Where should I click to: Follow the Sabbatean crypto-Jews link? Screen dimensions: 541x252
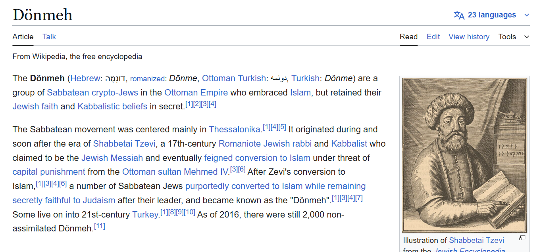pyautogui.click(x=92, y=93)
